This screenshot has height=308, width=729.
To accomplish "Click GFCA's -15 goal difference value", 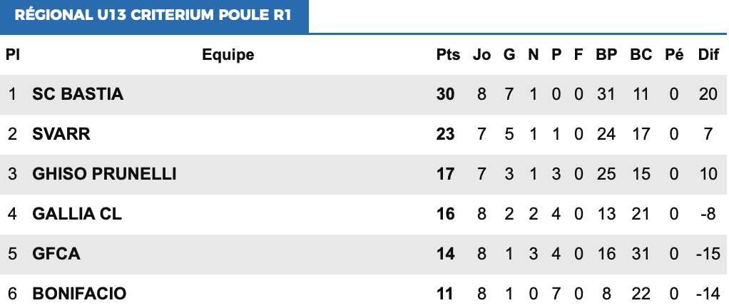I will 708,254.
